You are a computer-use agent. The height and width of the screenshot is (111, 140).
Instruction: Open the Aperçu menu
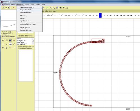(x=27, y=5)
